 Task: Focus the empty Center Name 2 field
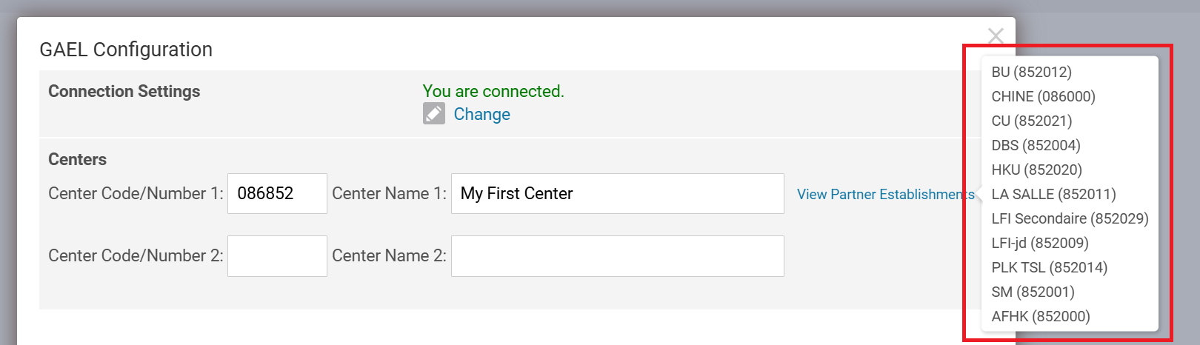coord(617,256)
